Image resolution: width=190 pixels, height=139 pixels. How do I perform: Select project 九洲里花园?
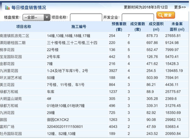click(9, 71)
